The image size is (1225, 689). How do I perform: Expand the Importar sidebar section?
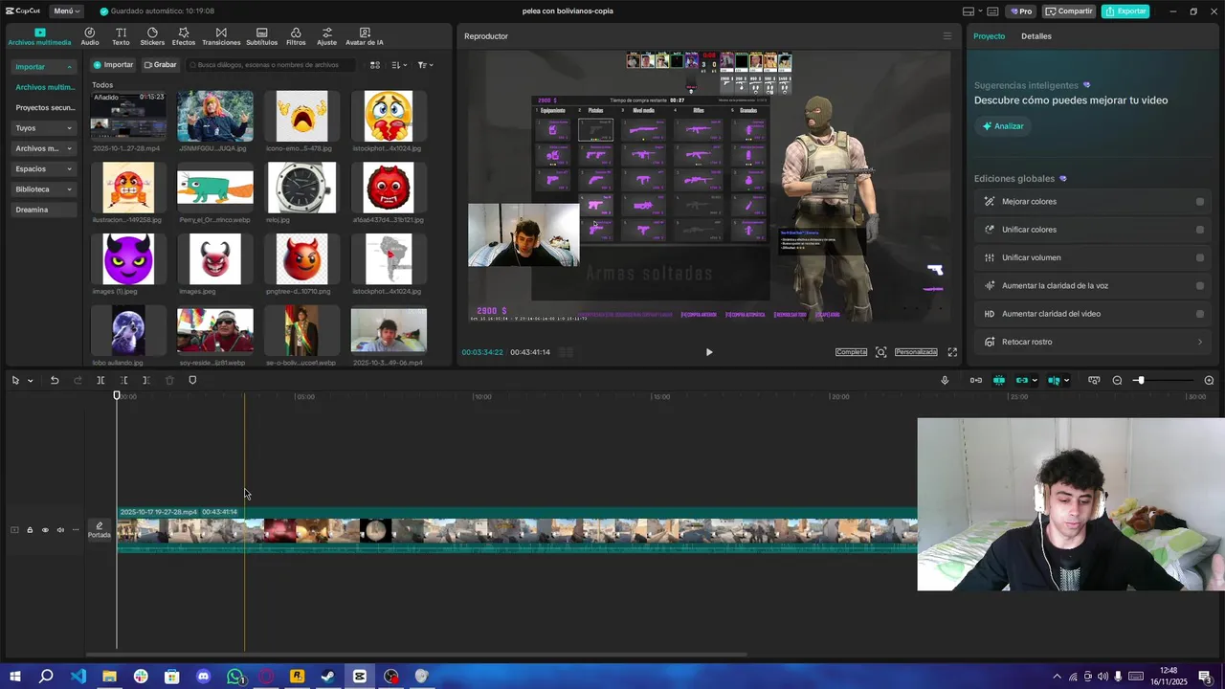pos(44,67)
